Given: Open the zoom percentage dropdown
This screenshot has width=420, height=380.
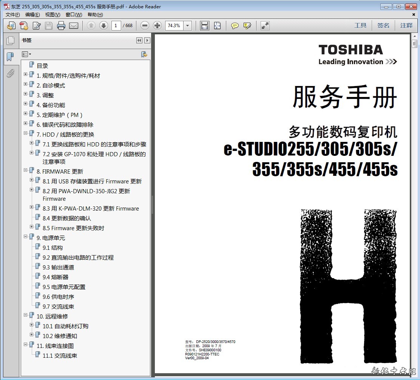Looking at the screenshot, I should click(188, 26).
